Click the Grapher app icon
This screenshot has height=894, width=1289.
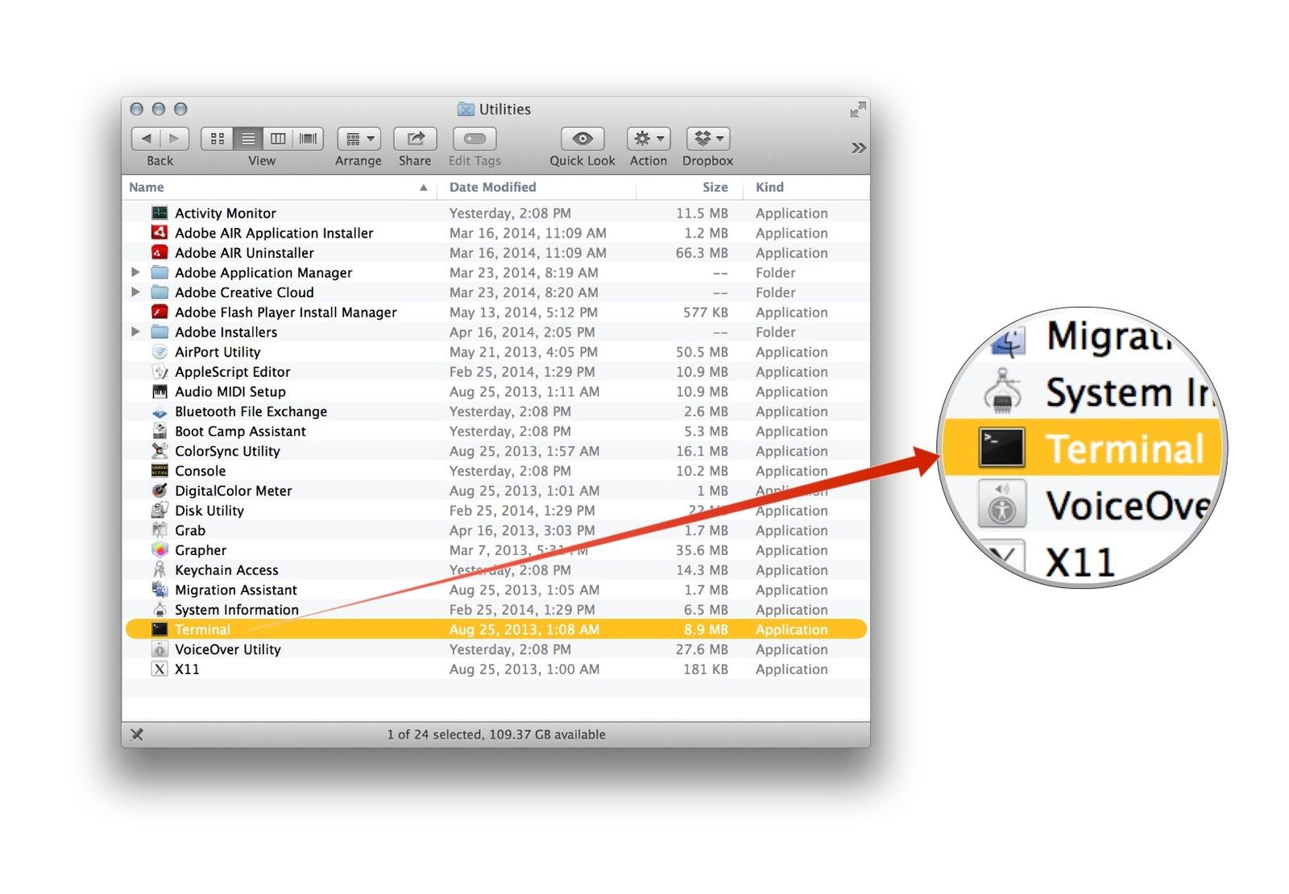click(x=160, y=550)
